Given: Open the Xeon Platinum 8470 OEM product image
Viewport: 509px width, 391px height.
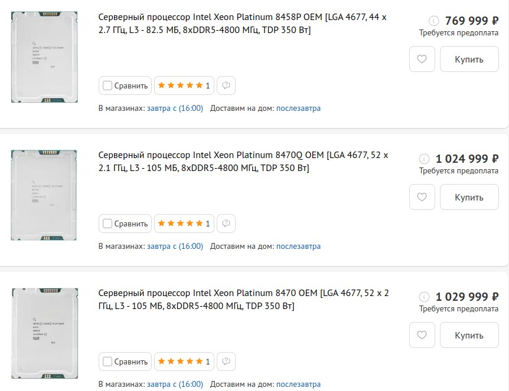Looking at the screenshot, I should click(44, 333).
